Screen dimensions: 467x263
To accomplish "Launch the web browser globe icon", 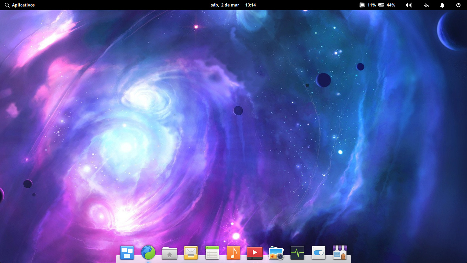I will click(x=148, y=253).
